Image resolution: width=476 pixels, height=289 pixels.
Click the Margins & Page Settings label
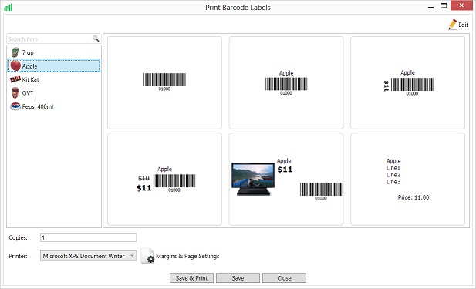click(187, 256)
